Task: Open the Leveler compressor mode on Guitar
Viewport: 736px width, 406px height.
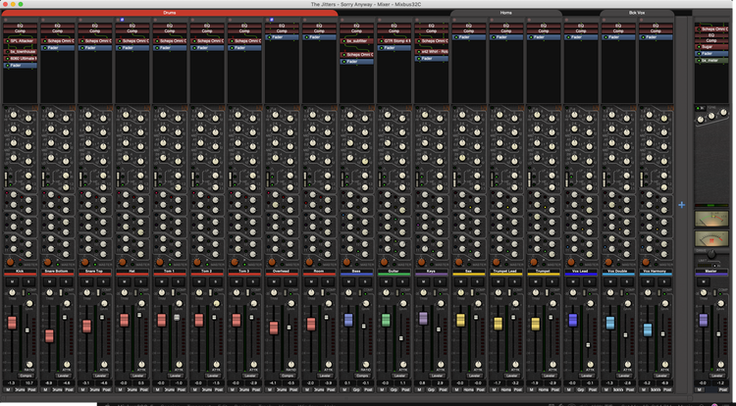Action: [x=399, y=376]
